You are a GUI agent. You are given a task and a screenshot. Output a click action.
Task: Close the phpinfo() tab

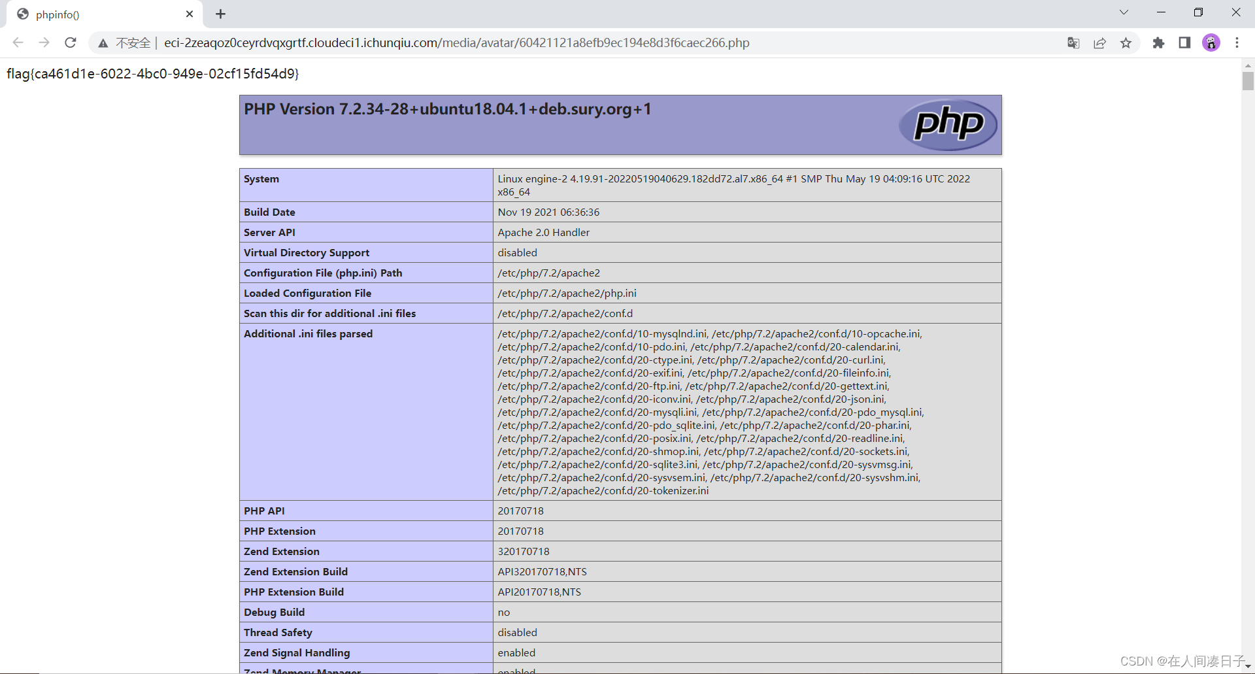pyautogui.click(x=190, y=14)
